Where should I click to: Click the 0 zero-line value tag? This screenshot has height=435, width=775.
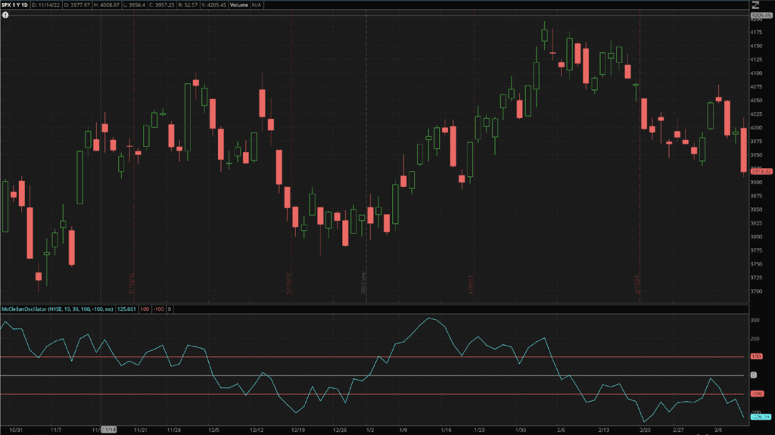[x=170, y=309]
